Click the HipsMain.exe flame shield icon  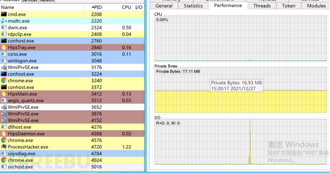pos(3,94)
